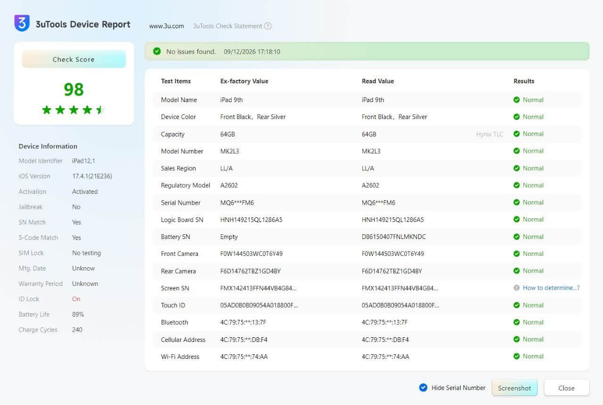This screenshot has height=405, width=603.
Task: Open the 3uTools Check Statement link
Action: click(x=227, y=26)
